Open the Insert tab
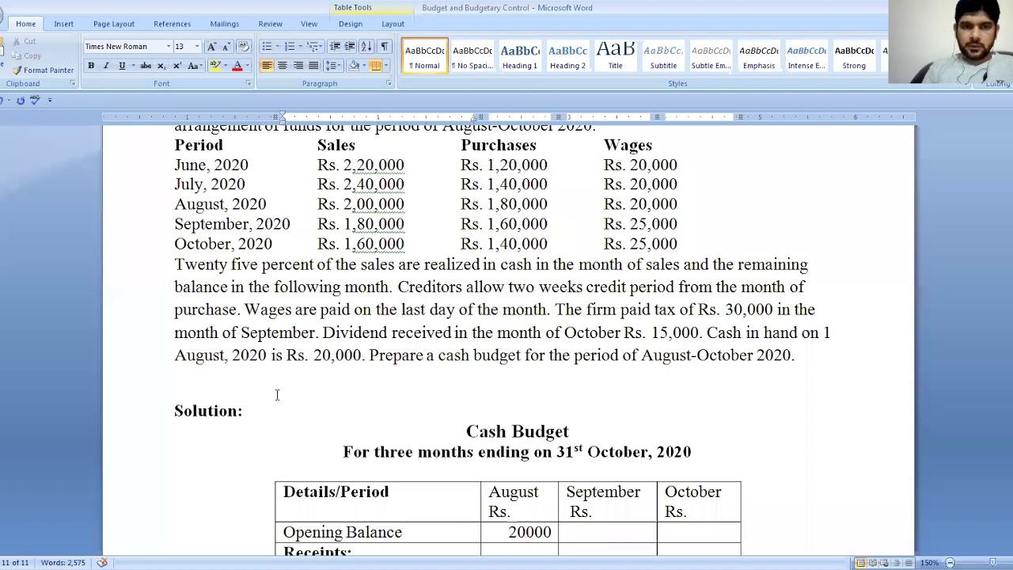1013x570 pixels. [63, 24]
